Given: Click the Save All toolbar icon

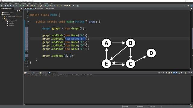Looking at the screenshot, I should [8, 6].
